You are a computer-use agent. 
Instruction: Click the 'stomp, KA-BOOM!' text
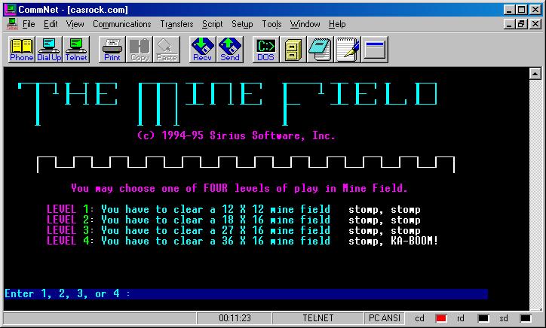394,241
